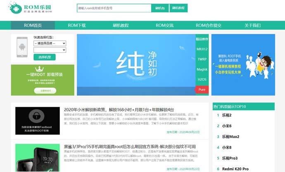Click the 选择机型 button
The height and width of the screenshot is (172, 285).
click(x=45, y=57)
